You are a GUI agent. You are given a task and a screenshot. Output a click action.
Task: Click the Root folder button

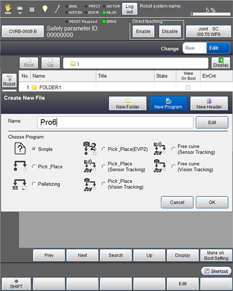29,63
